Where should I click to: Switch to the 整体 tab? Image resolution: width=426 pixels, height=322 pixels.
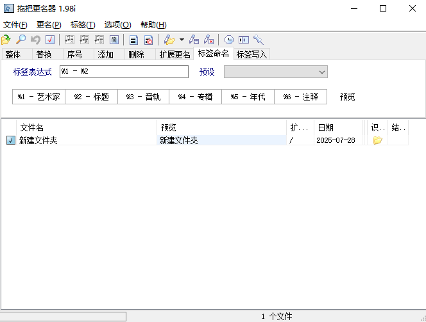tap(17, 54)
